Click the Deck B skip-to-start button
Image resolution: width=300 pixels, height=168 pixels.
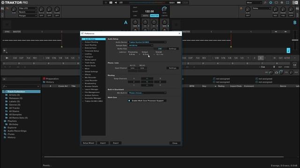tap(276, 32)
